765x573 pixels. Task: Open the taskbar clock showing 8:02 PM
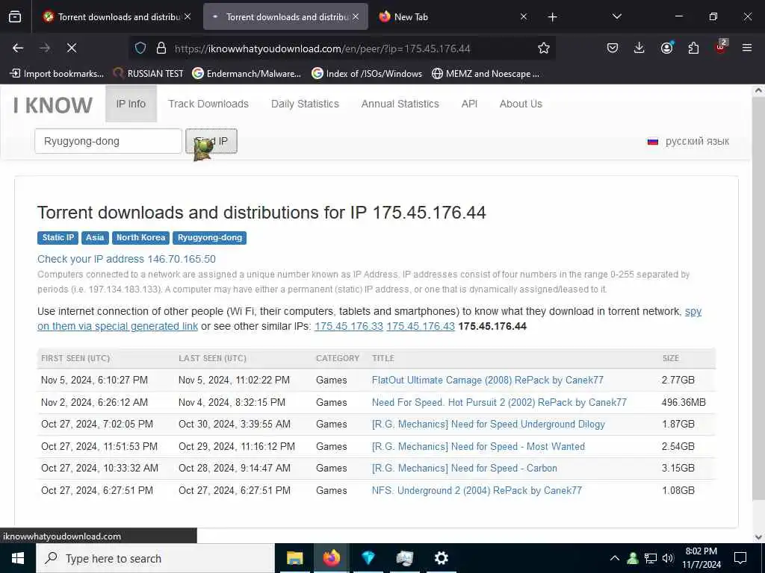[x=701, y=558]
